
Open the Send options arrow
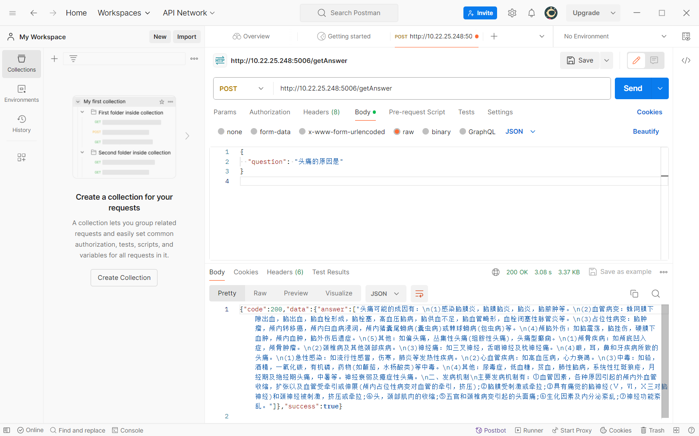pos(660,88)
